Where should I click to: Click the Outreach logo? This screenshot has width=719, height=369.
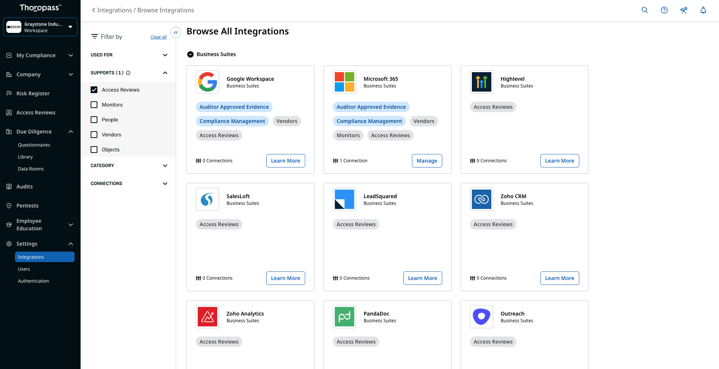482,317
